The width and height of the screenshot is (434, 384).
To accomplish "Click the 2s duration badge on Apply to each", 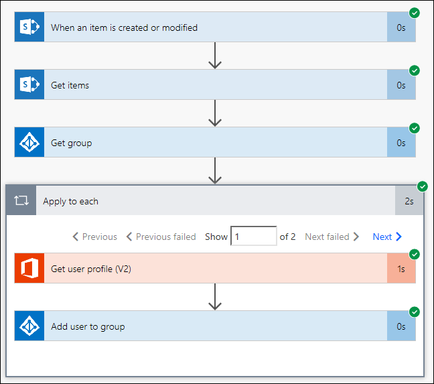I will (x=409, y=201).
